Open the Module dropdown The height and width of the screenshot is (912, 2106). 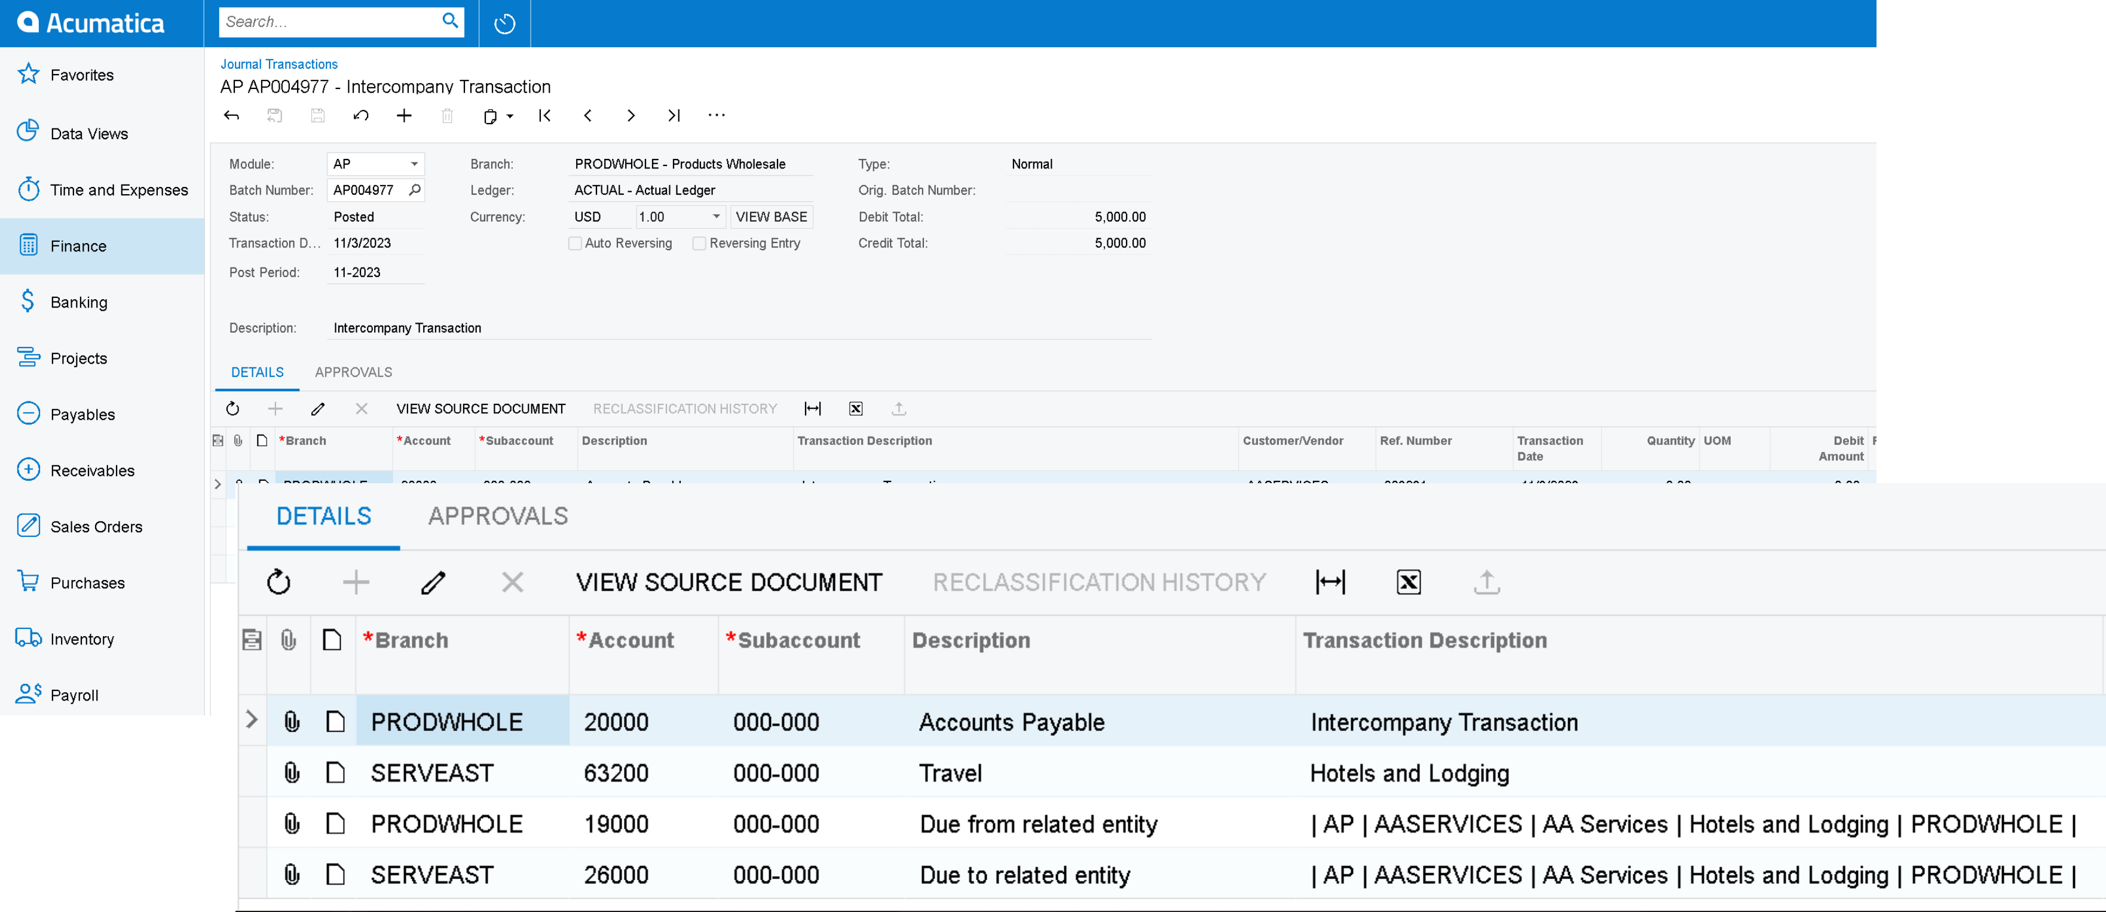pyautogui.click(x=415, y=164)
